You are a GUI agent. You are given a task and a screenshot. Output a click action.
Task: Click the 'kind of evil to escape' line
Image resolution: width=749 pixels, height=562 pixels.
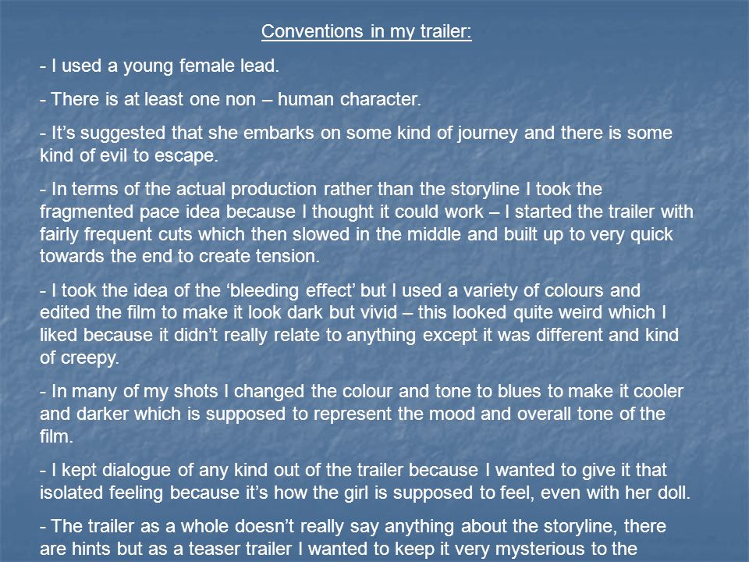click(129, 155)
